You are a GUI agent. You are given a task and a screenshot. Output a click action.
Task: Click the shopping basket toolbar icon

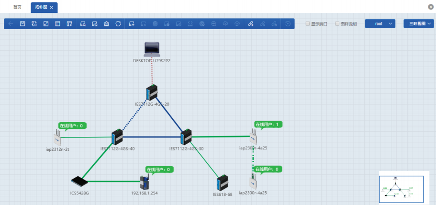pyautogui.click(x=106, y=23)
